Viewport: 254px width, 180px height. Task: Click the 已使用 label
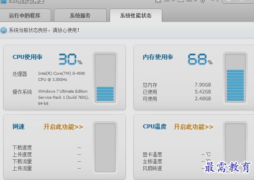(150, 92)
